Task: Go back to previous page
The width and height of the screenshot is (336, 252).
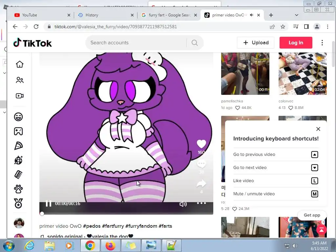Action: (x=15, y=27)
